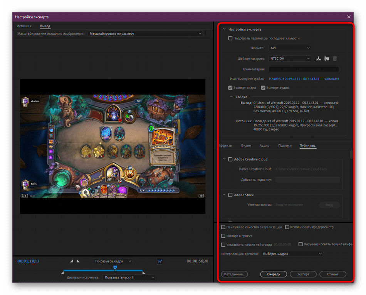This screenshot has height=295, width=366.
Task: Collapse the Сводка summary section
Action: pyautogui.click(x=231, y=97)
